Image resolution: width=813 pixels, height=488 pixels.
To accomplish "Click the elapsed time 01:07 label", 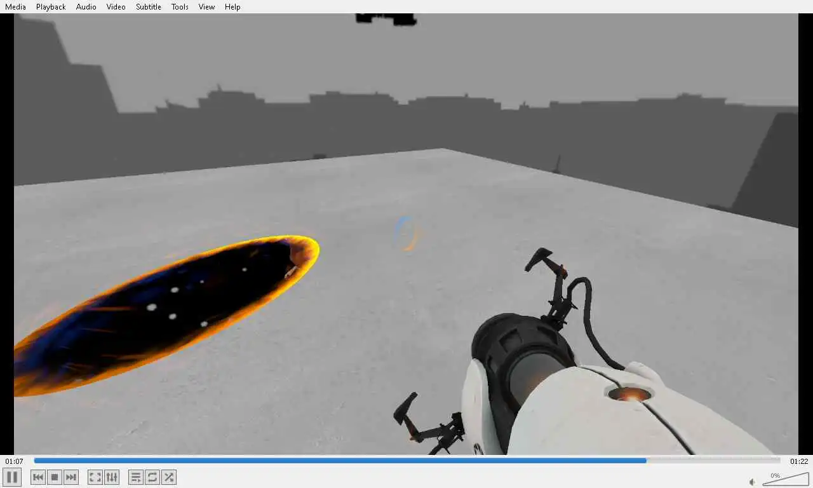I will coord(15,461).
